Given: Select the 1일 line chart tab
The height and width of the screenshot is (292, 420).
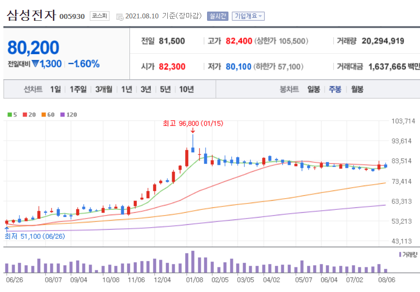Looking at the screenshot, I should (56, 89).
